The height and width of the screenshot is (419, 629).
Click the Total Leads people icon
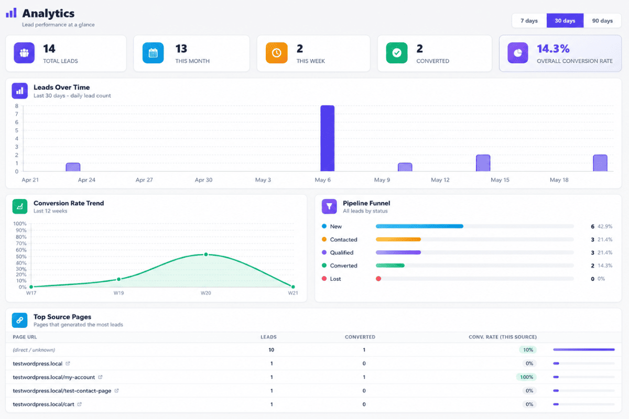[x=24, y=53]
